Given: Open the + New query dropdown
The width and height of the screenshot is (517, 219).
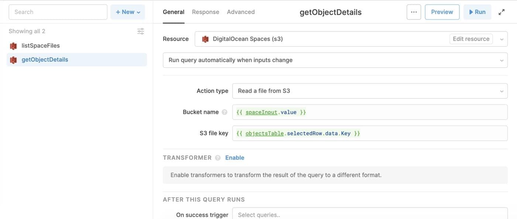Looking at the screenshot, I should [x=128, y=12].
